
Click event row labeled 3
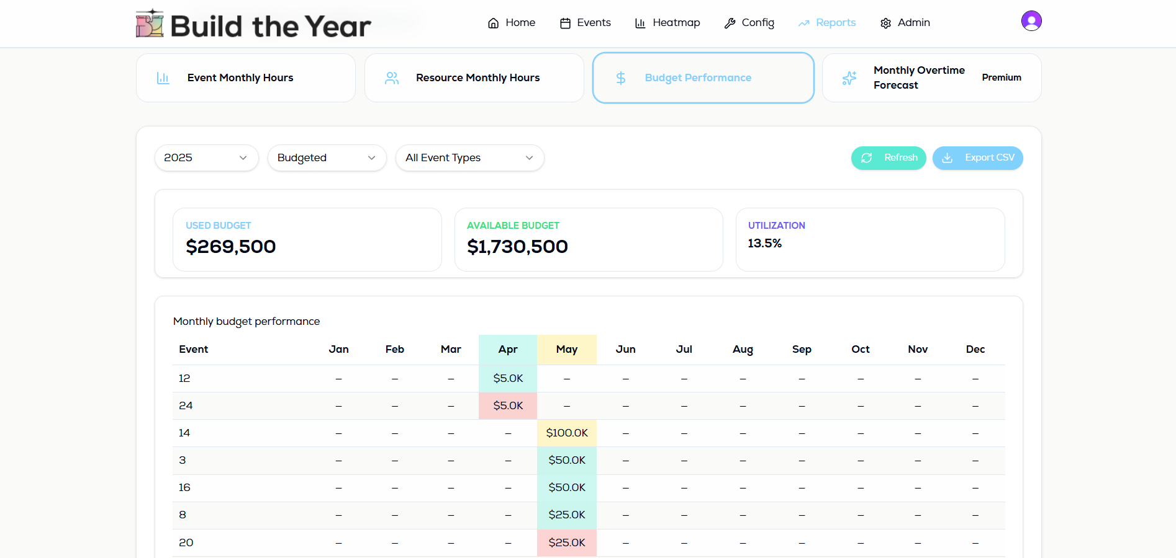click(x=589, y=460)
